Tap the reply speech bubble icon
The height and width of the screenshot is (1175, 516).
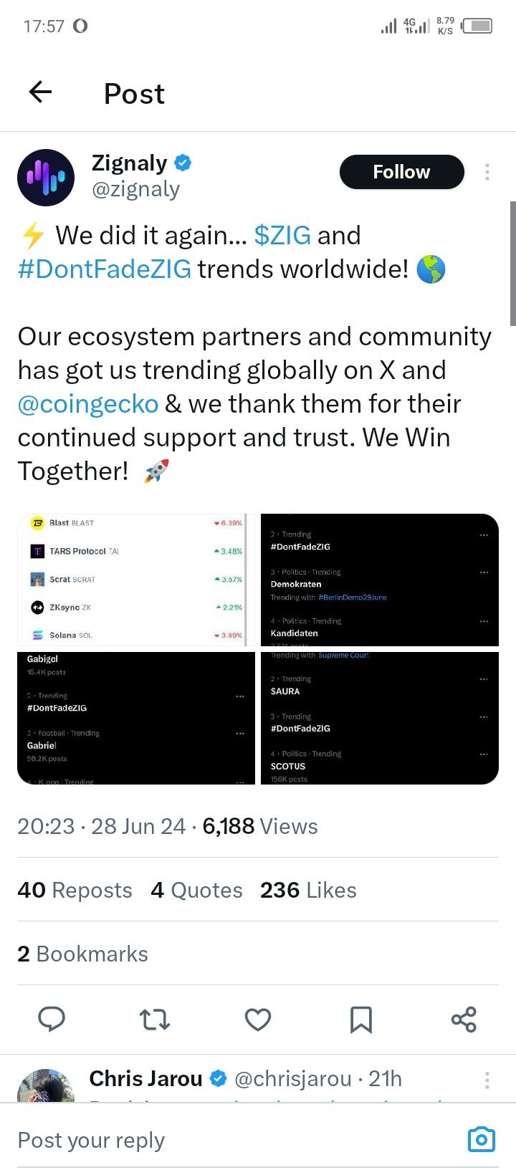pyautogui.click(x=51, y=1019)
